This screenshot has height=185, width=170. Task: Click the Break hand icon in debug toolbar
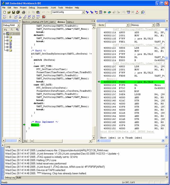(x=10, y=17)
